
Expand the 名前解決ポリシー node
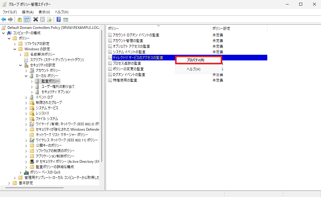(x=21, y=55)
